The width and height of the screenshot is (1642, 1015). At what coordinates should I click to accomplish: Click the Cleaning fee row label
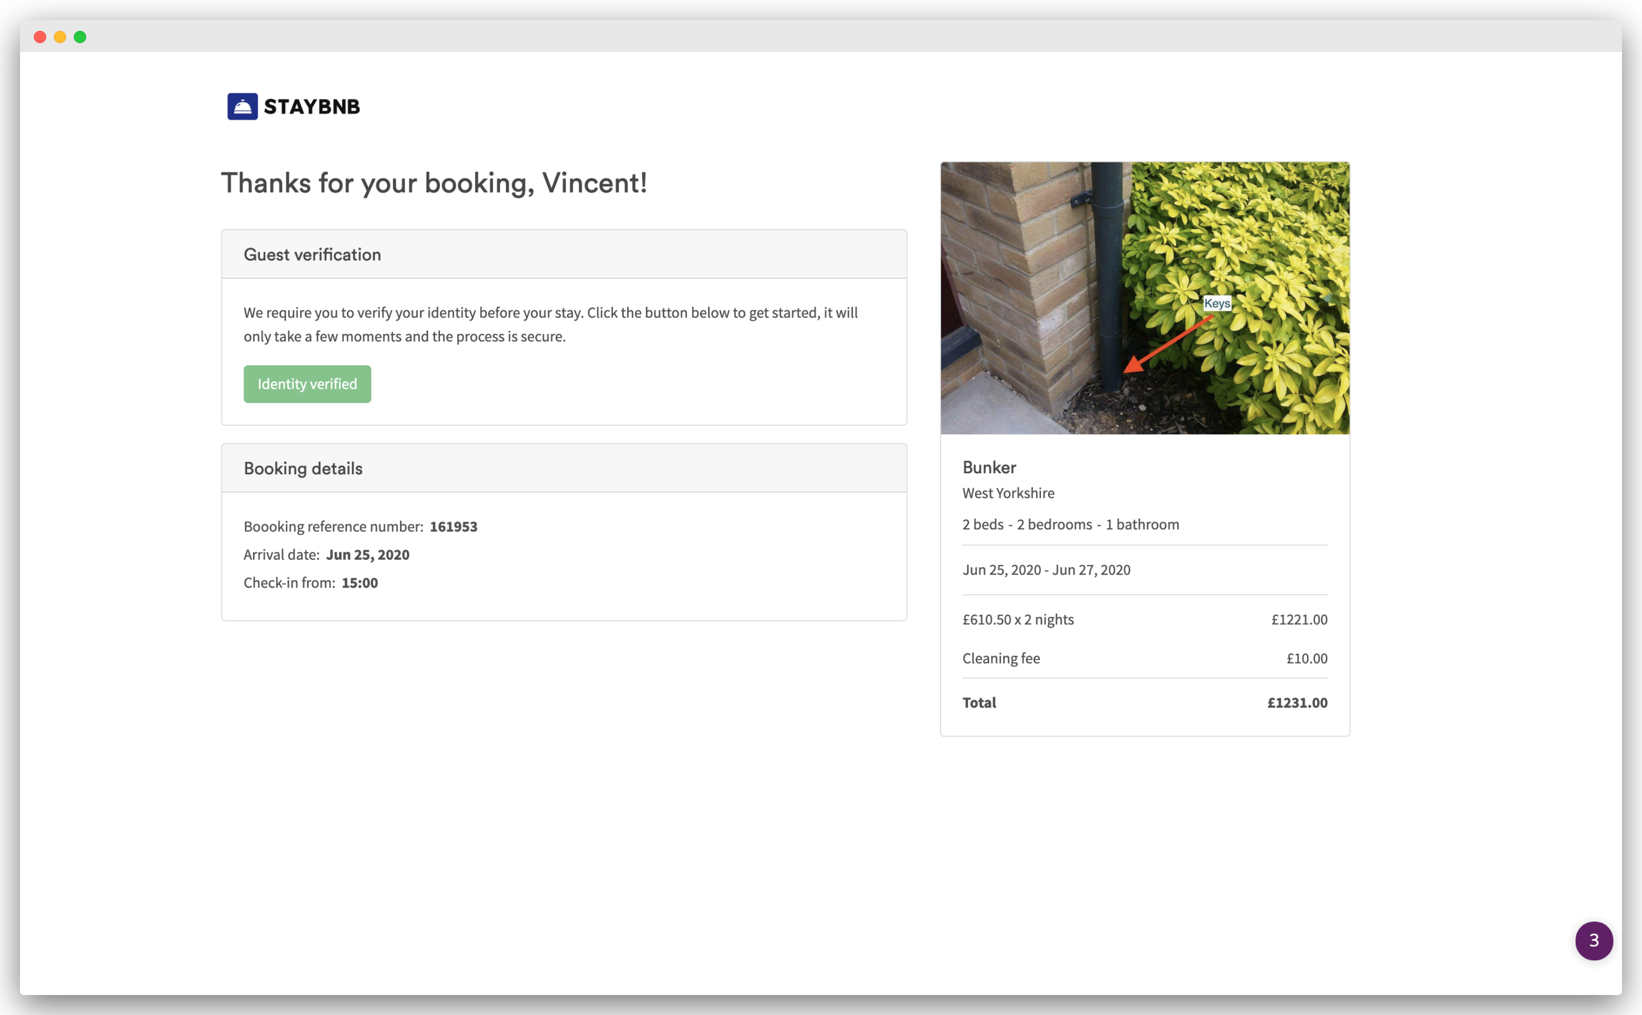[1000, 659]
